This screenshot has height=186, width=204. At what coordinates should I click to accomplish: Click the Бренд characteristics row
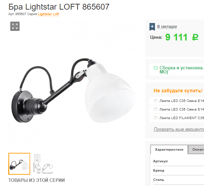179,171
